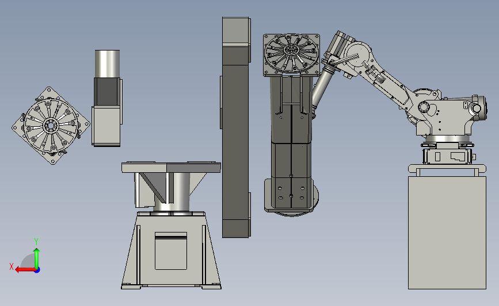Select the upright square fan grille atop dark column

click(291, 55)
